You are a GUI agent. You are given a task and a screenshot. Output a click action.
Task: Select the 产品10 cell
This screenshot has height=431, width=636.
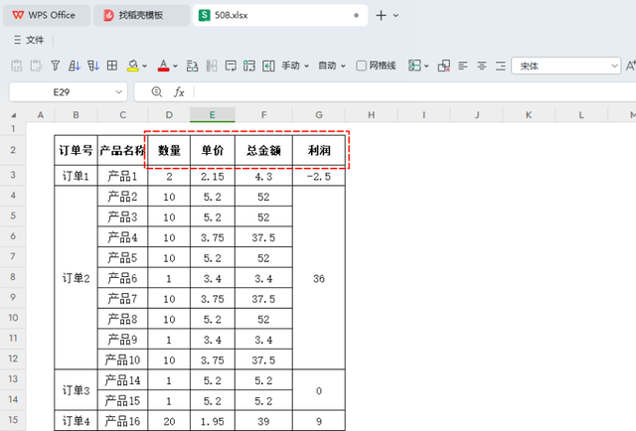pyautogui.click(x=122, y=359)
